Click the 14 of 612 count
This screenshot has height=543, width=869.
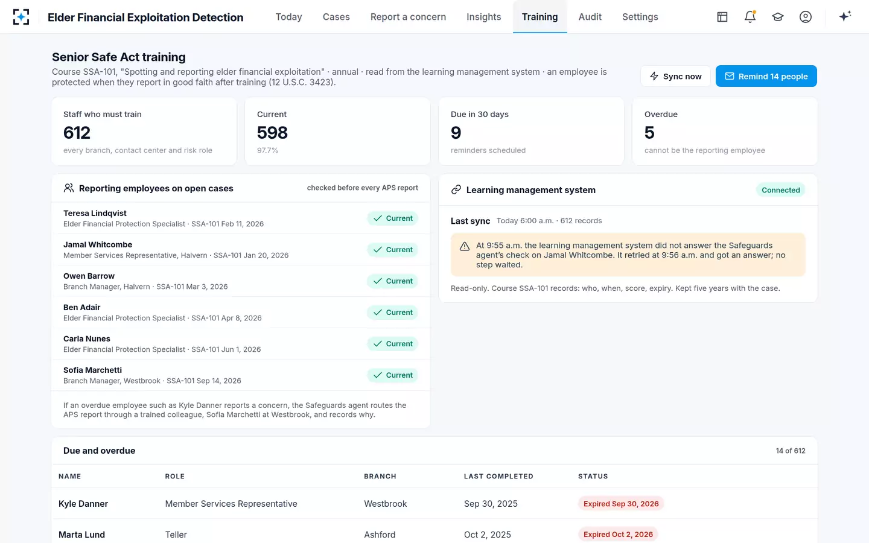pyautogui.click(x=791, y=451)
